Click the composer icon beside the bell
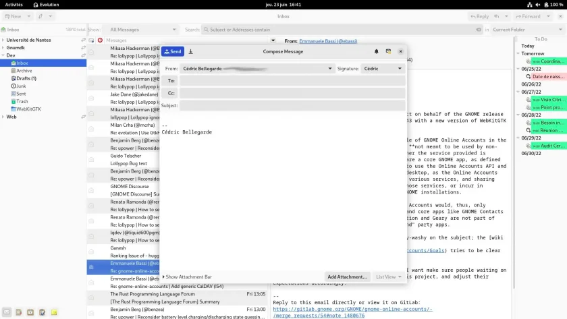Image resolution: width=567 pixels, height=319 pixels. 388,51
